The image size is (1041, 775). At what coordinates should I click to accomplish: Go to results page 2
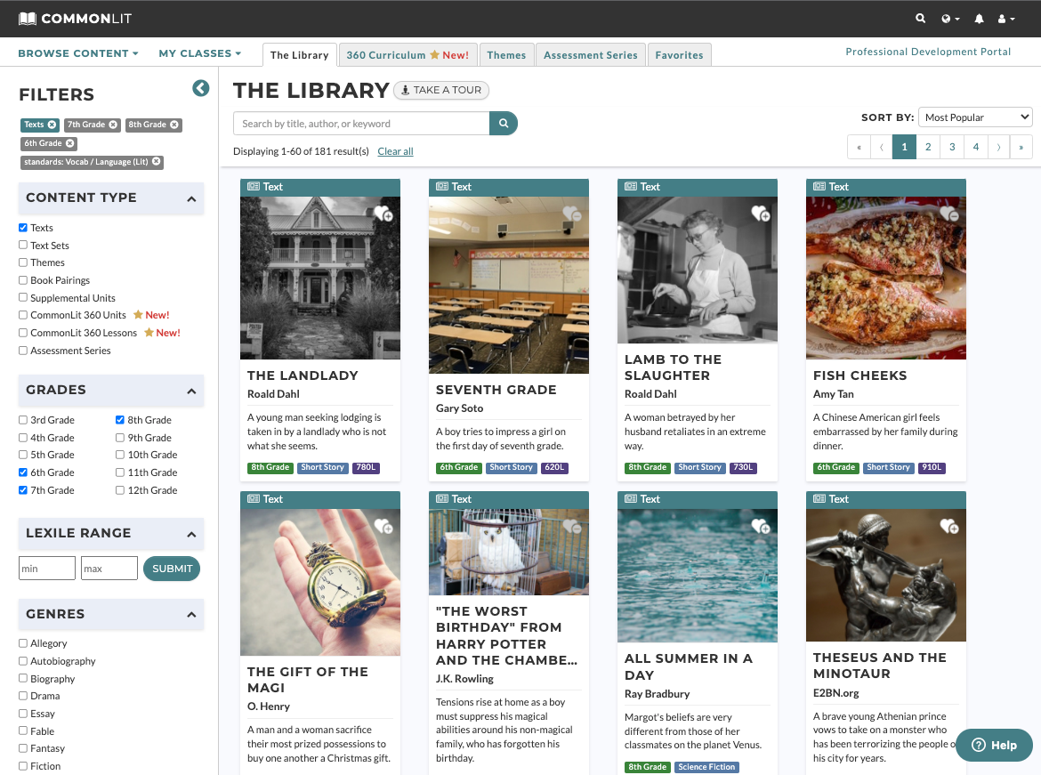coord(928,147)
